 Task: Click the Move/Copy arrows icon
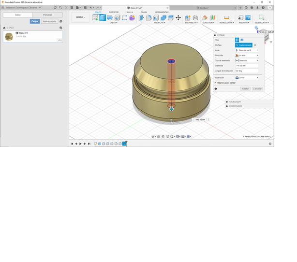178,17
